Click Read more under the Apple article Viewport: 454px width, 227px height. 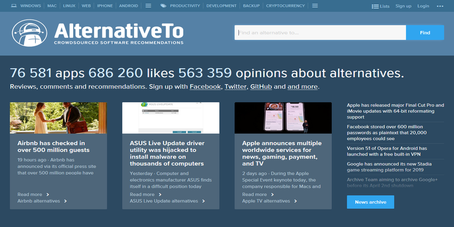coord(254,195)
